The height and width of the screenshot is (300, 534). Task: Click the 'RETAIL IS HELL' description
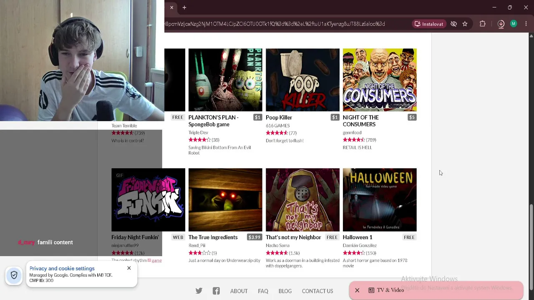(x=357, y=147)
